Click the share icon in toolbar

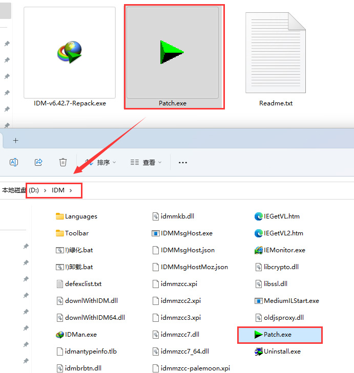tap(38, 162)
